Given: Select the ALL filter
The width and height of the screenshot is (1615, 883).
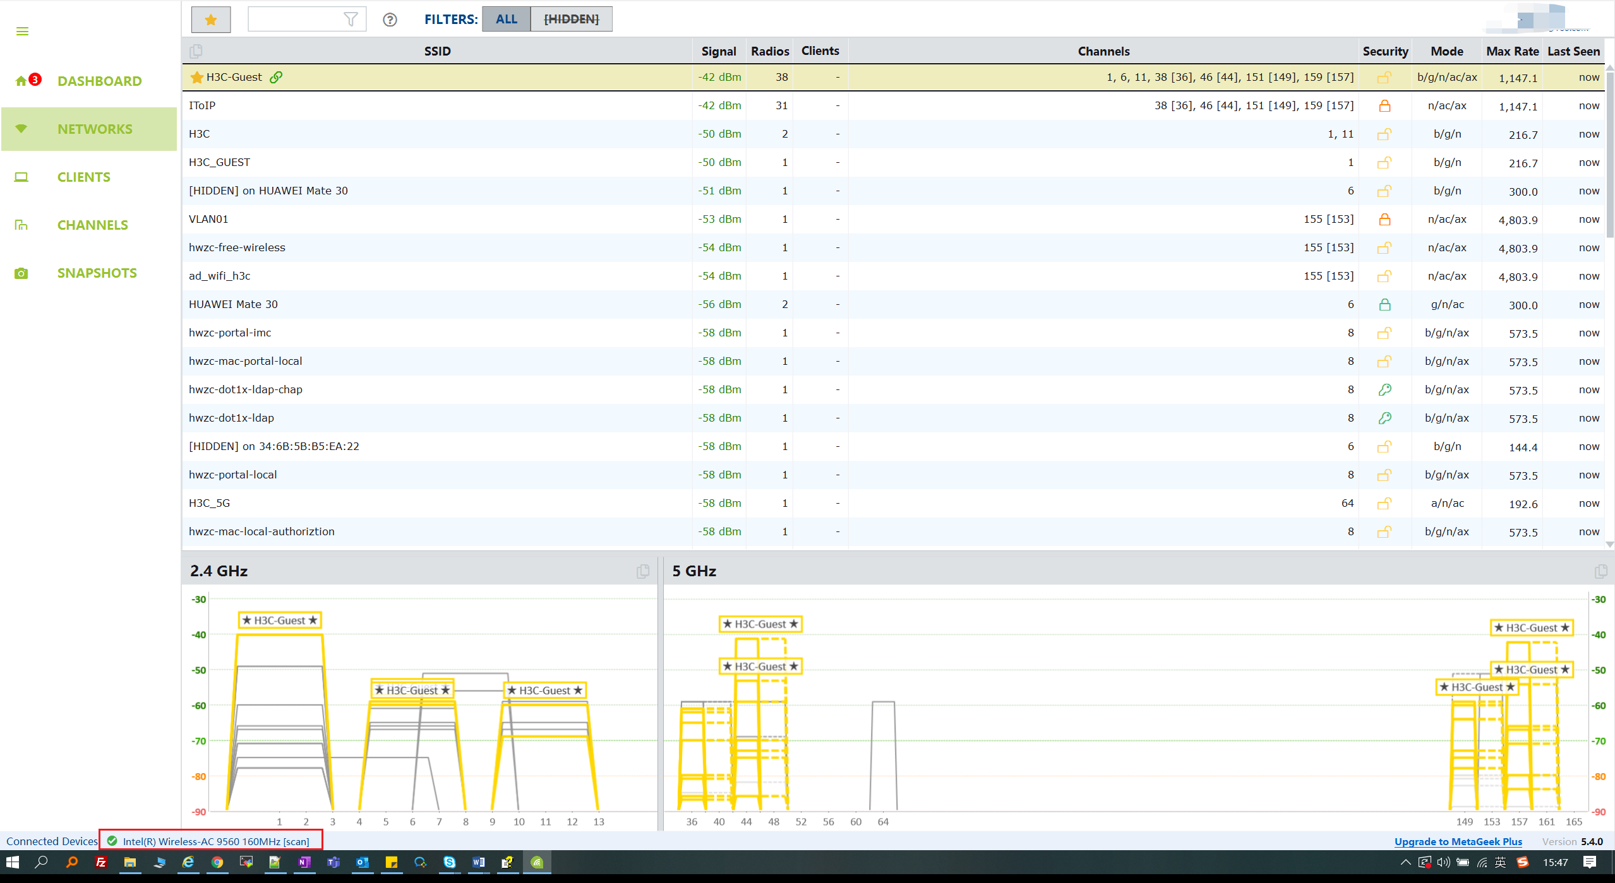Looking at the screenshot, I should click(x=507, y=20).
